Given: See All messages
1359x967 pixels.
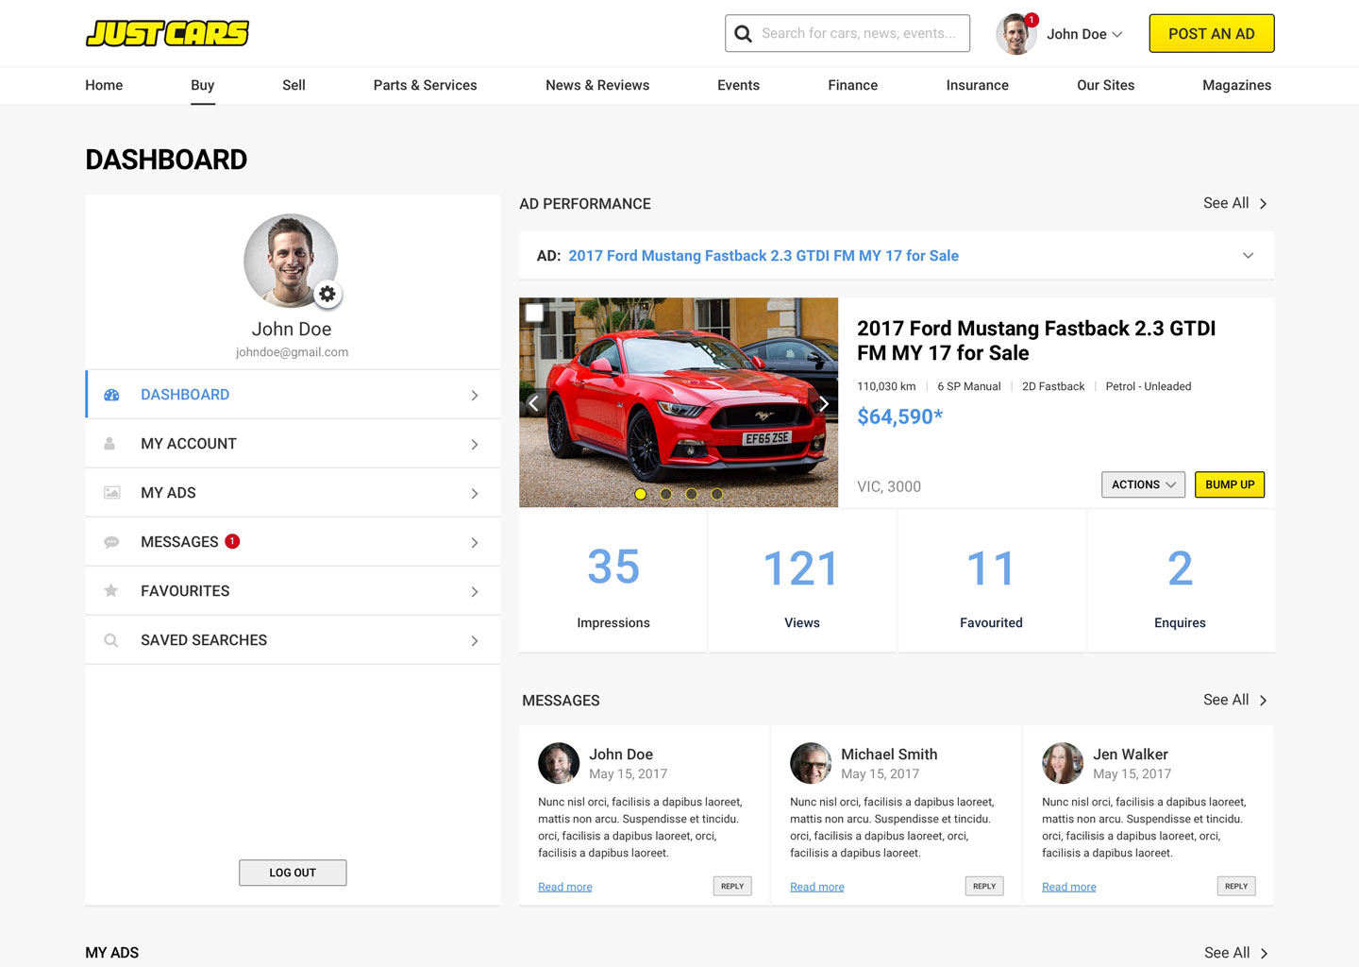Looking at the screenshot, I should pos(1234,700).
